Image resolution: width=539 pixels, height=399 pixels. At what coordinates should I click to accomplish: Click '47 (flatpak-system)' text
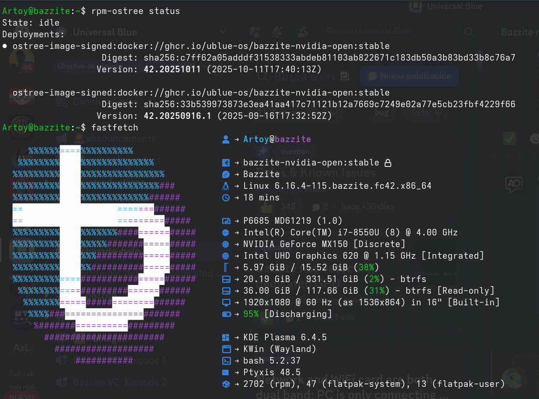point(355,384)
